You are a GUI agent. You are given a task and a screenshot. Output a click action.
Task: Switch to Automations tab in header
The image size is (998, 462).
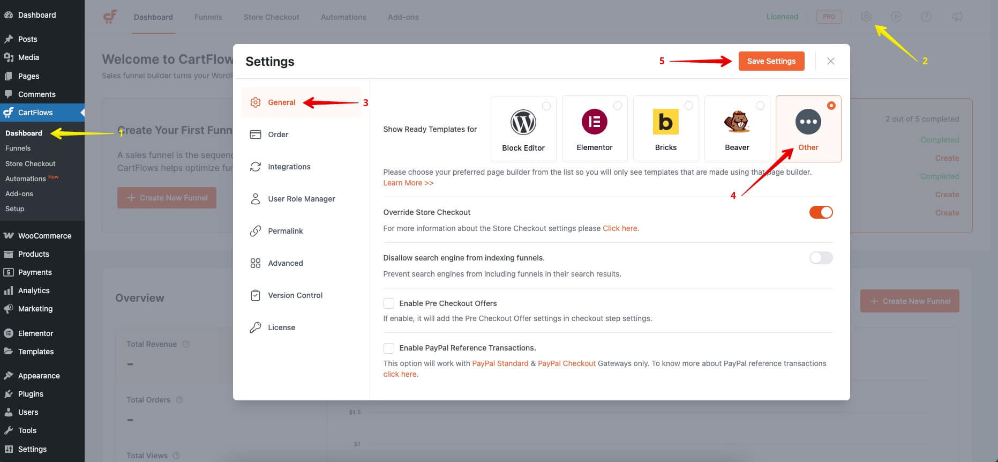tap(343, 17)
